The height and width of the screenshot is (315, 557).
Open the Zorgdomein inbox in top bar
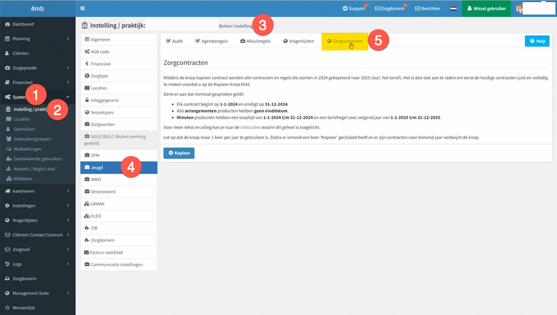click(390, 9)
